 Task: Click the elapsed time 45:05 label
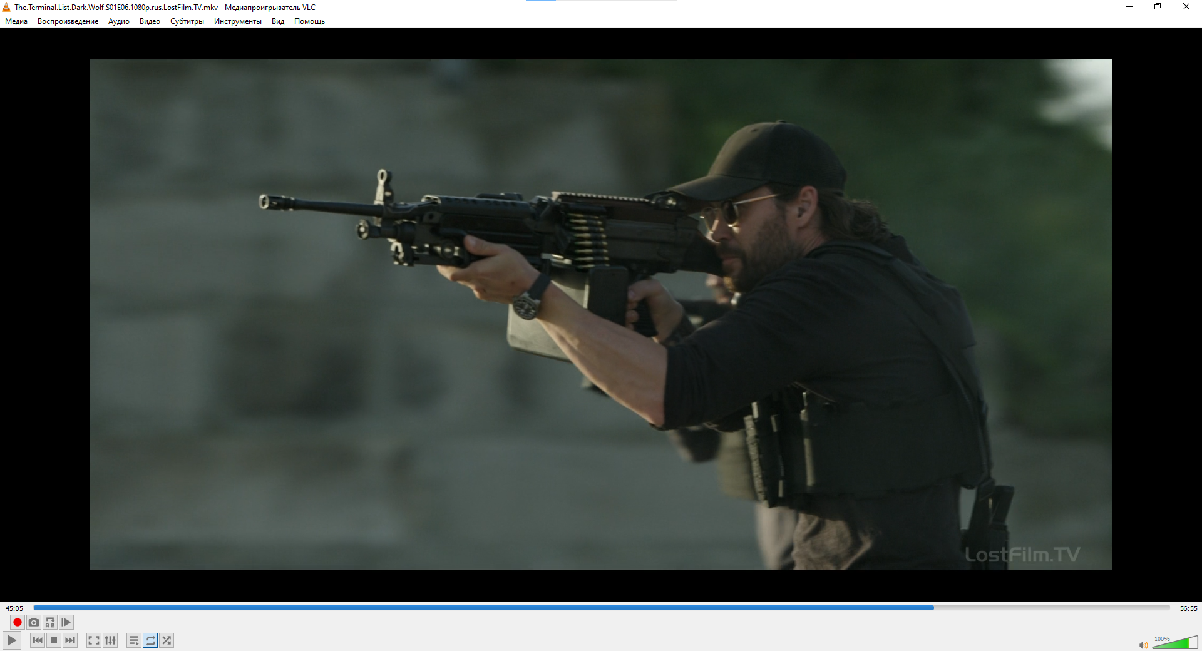(x=14, y=608)
